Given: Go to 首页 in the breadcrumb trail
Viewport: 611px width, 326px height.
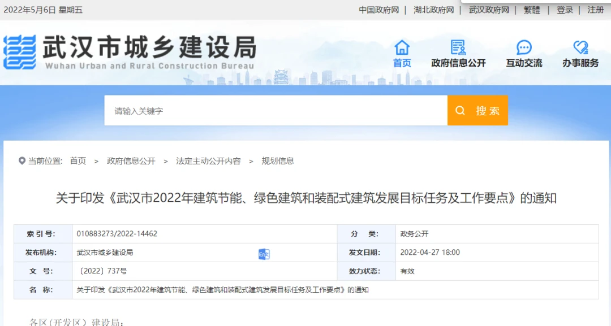Looking at the screenshot, I should pyautogui.click(x=78, y=161).
